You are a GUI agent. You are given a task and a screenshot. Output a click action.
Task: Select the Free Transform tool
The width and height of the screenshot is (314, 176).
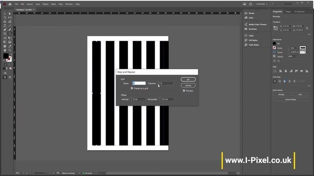coord(10,38)
